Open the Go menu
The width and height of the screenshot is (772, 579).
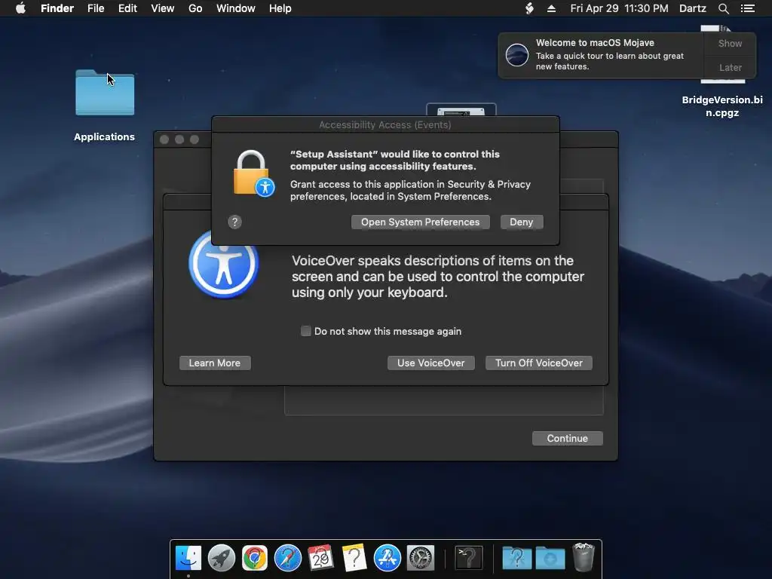pos(195,8)
